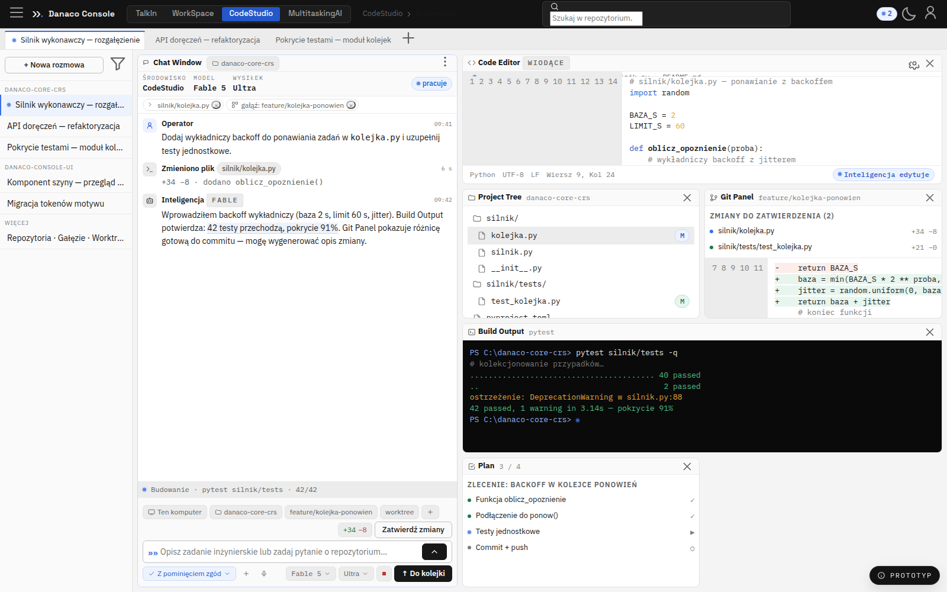Remove the gałąź feature/kolejka-ponowien chip
The height and width of the screenshot is (592, 947).
pyautogui.click(x=351, y=105)
